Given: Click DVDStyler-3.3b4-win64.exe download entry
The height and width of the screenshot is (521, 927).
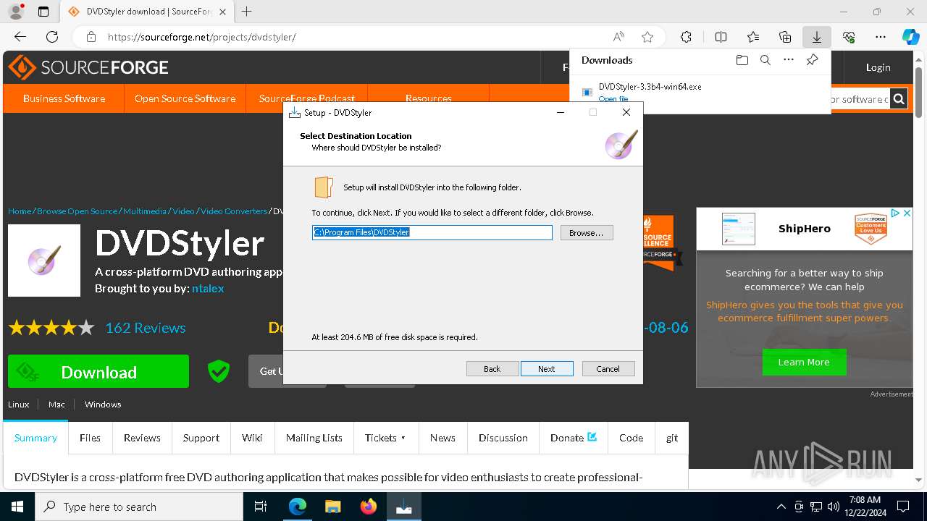Looking at the screenshot, I should pyautogui.click(x=650, y=86).
